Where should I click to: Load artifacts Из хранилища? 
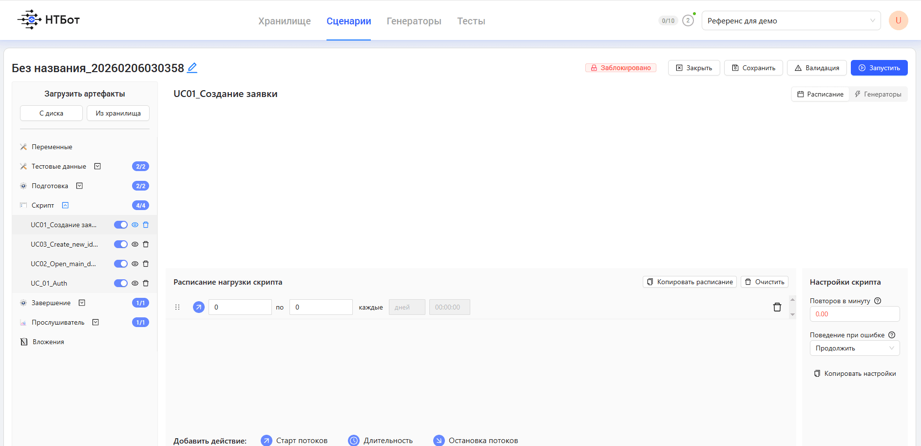(118, 113)
